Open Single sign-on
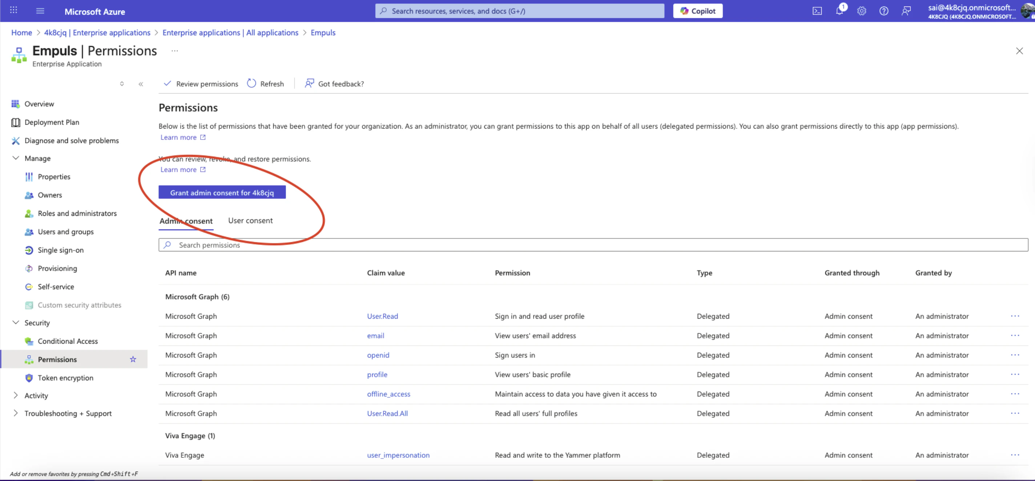Viewport: 1035px width, 481px height. pyautogui.click(x=61, y=251)
